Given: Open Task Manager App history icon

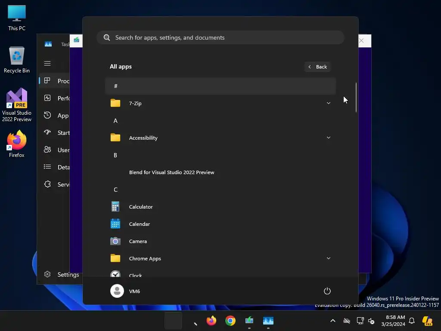Looking at the screenshot, I should [47, 115].
